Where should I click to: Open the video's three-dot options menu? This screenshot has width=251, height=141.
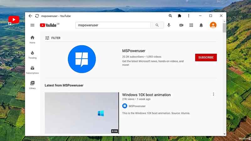(x=213, y=94)
